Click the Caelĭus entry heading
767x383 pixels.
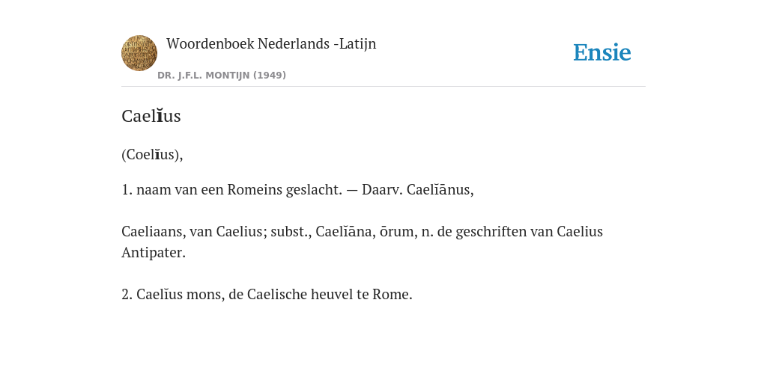pyautogui.click(x=151, y=116)
